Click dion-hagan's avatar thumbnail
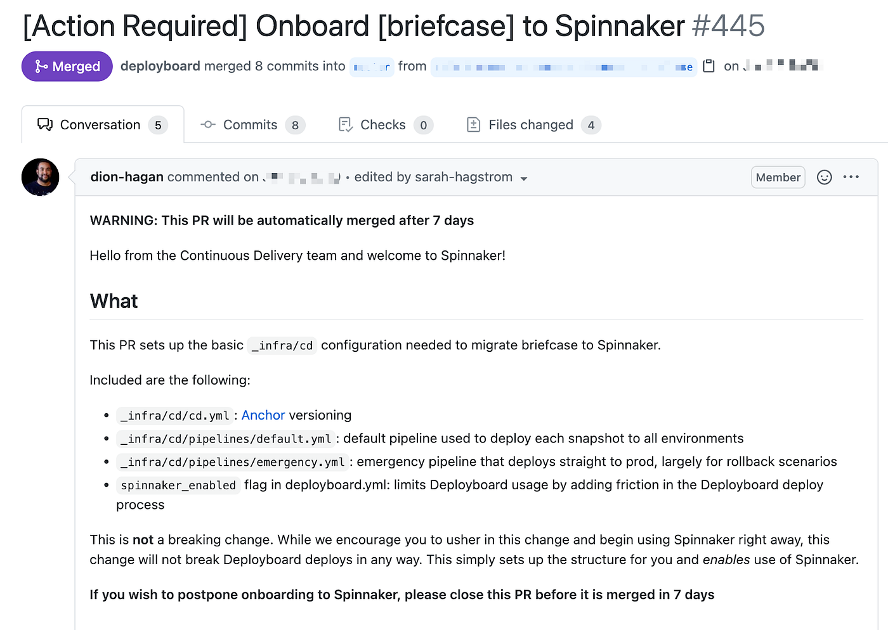 tap(41, 177)
